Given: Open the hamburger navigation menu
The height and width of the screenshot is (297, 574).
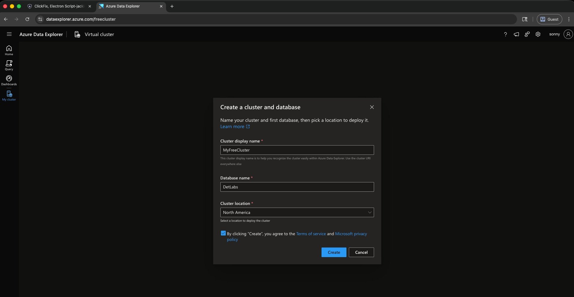Looking at the screenshot, I should (9, 34).
